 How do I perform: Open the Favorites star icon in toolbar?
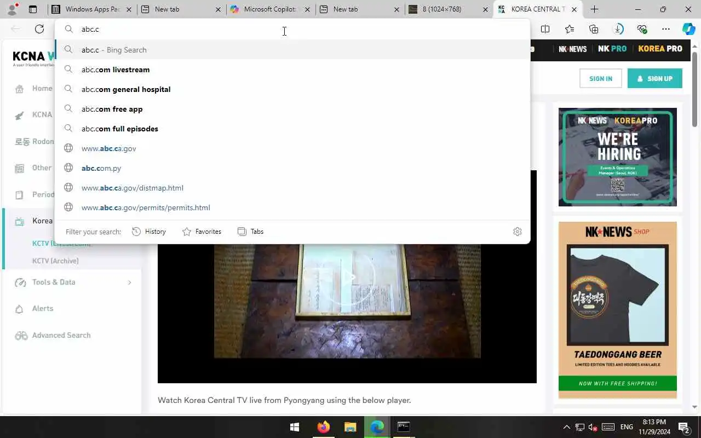tap(570, 29)
